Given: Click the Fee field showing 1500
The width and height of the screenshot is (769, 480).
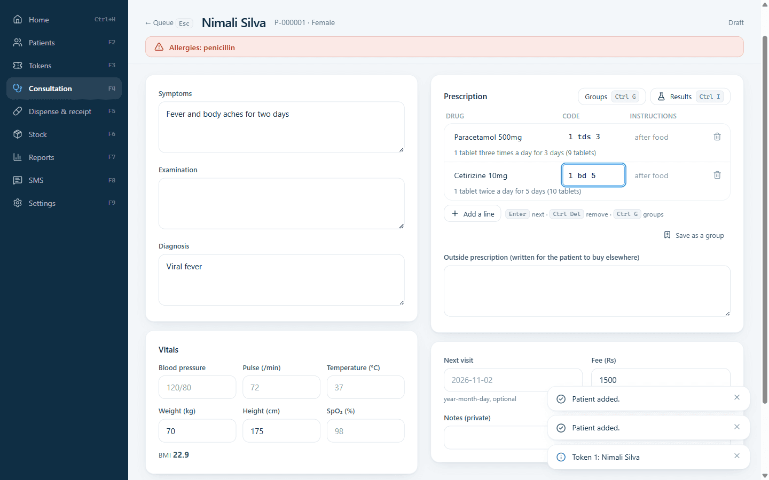Looking at the screenshot, I should pos(661,380).
